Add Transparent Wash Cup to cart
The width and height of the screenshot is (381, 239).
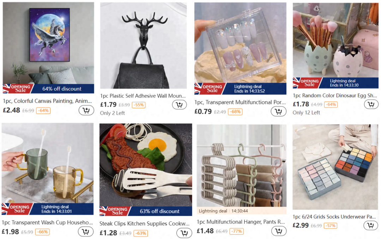tap(86, 232)
